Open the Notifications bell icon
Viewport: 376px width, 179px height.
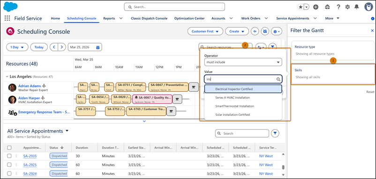tap(357, 7)
